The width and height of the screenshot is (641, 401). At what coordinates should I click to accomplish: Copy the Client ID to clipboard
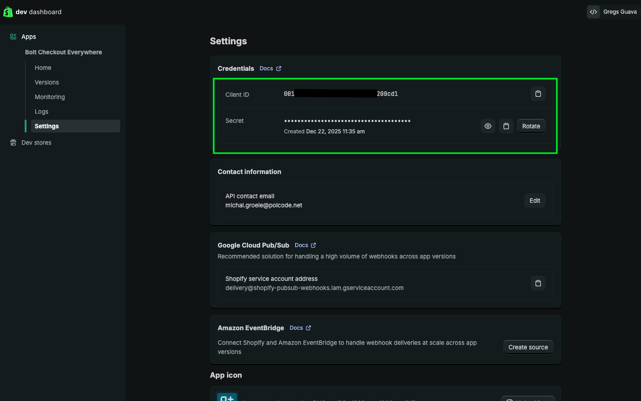(538, 94)
